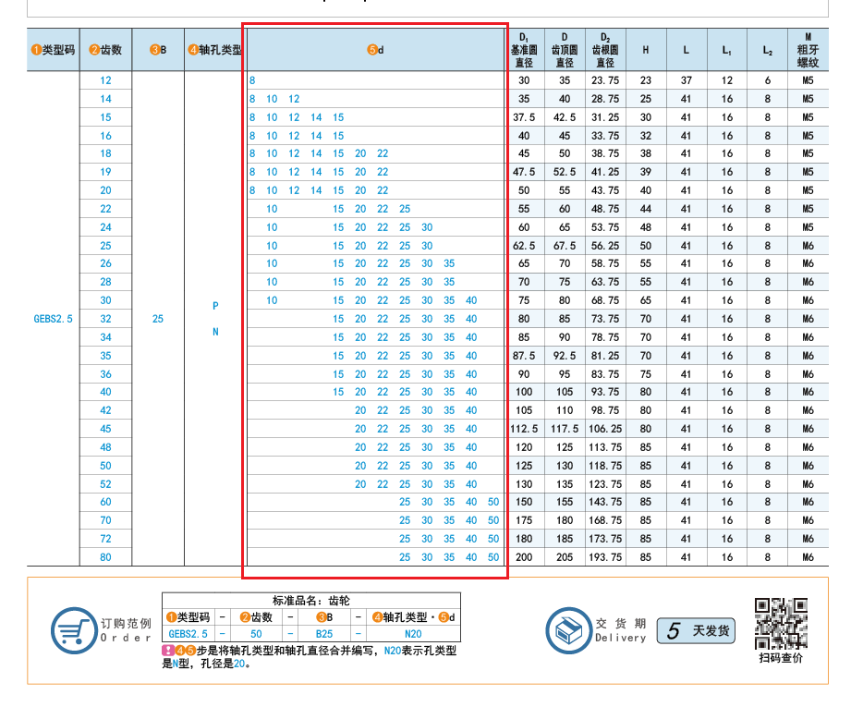The image size is (851, 707).
Task: Select tooth count 24
Action: [106, 227]
